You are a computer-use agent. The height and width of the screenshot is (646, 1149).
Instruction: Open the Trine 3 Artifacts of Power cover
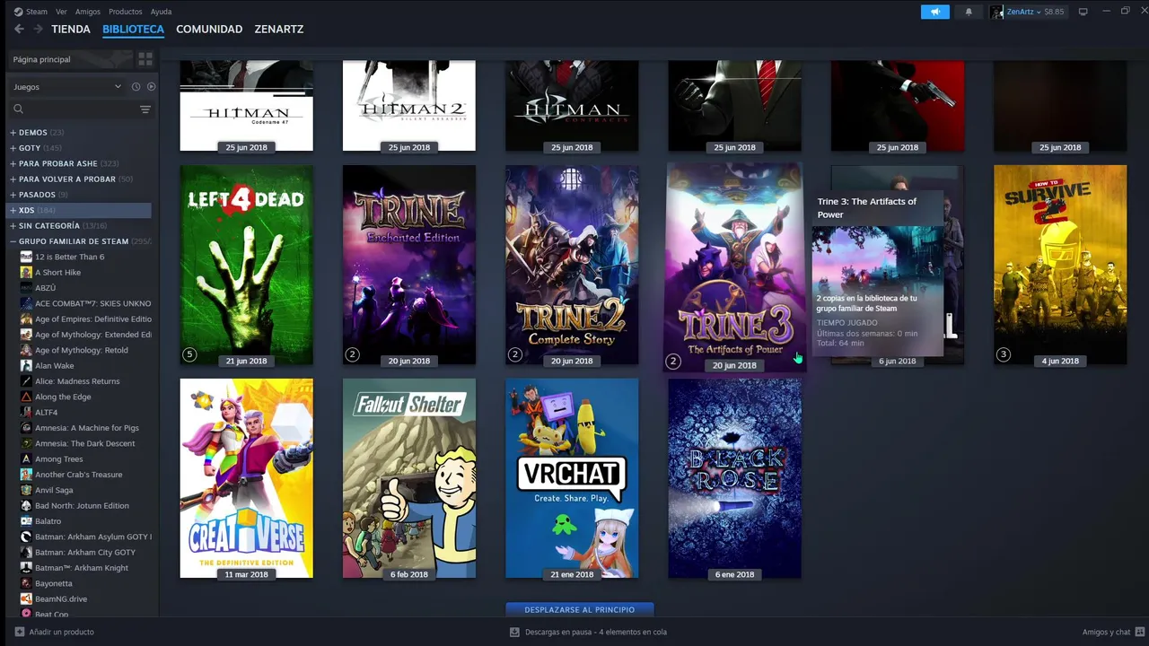point(734,266)
